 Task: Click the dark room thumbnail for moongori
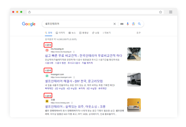click(134, 80)
